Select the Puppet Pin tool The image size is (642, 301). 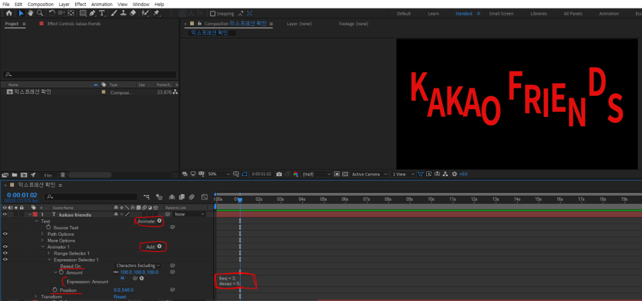(x=156, y=13)
